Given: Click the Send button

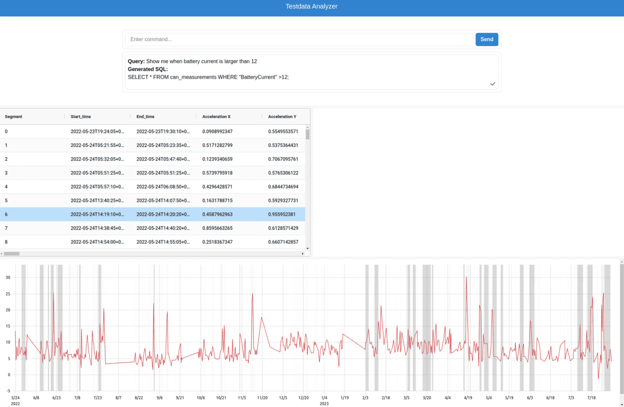Looking at the screenshot, I should point(487,39).
